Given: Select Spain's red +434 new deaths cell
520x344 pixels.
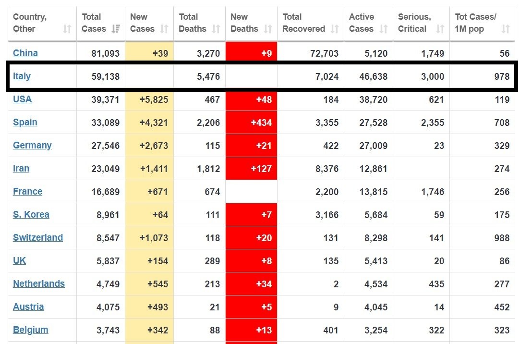Looking at the screenshot, I should (252, 123).
